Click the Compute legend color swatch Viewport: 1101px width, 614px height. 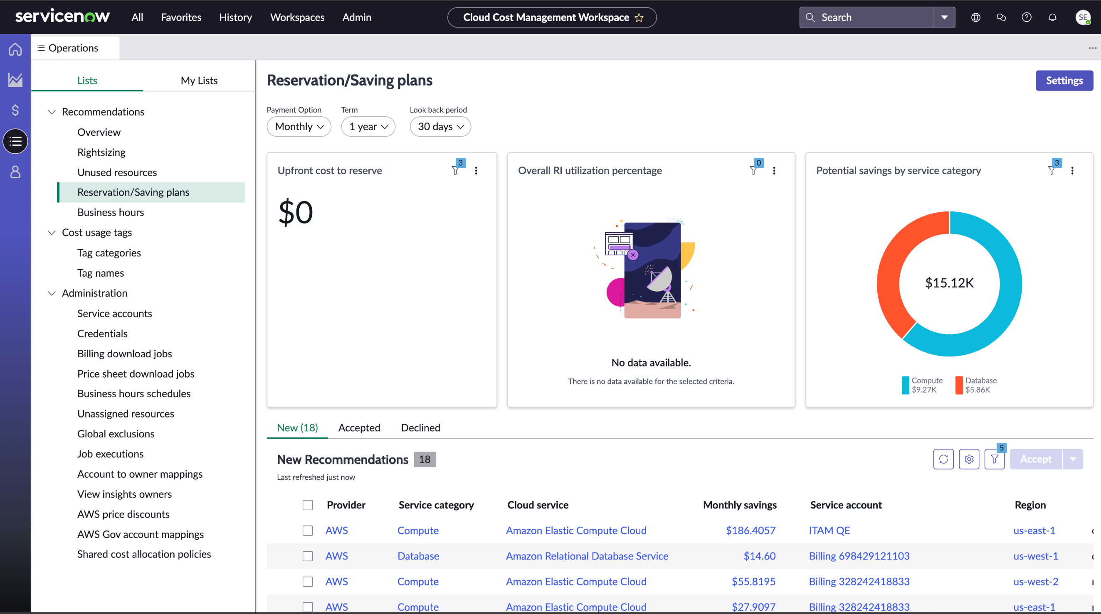tap(905, 385)
